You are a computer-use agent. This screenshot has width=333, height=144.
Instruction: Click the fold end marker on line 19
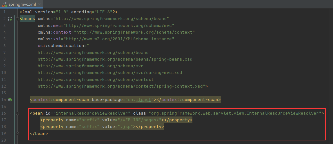pos(17,133)
